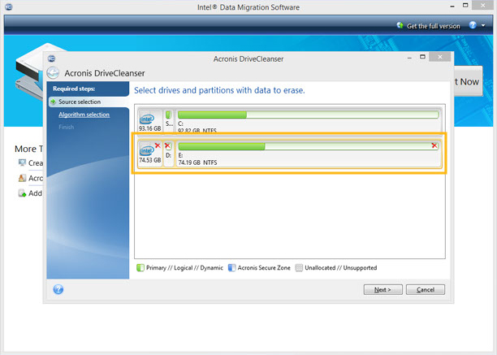
Task: Click the Next button
Action: tap(382, 289)
